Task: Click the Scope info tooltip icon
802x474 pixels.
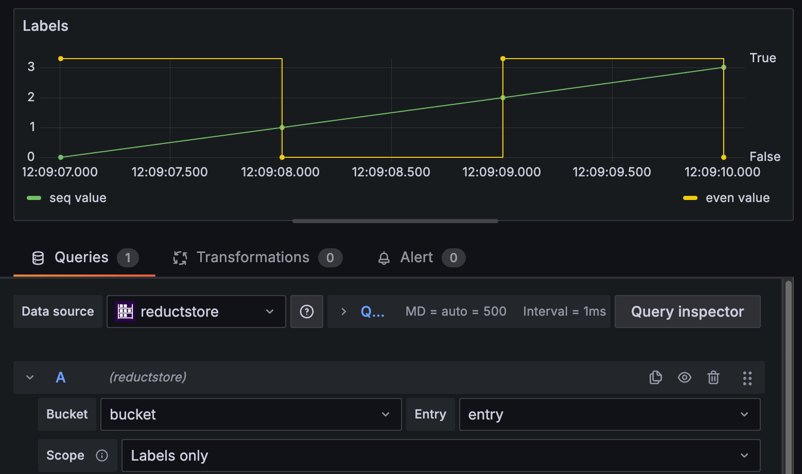Action: click(101, 455)
